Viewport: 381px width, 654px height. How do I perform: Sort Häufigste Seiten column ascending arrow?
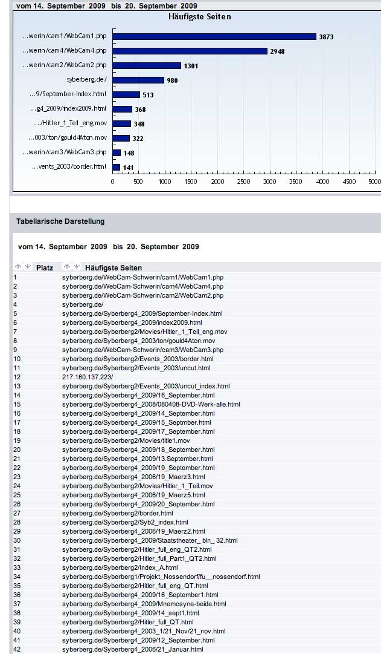tap(67, 267)
